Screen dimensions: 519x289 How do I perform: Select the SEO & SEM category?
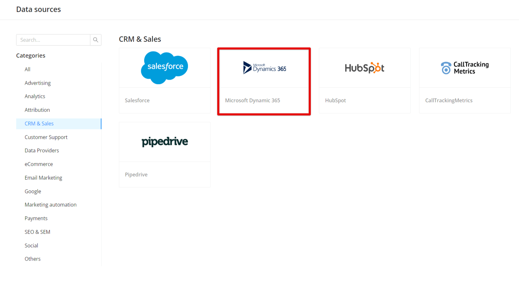[37, 232]
